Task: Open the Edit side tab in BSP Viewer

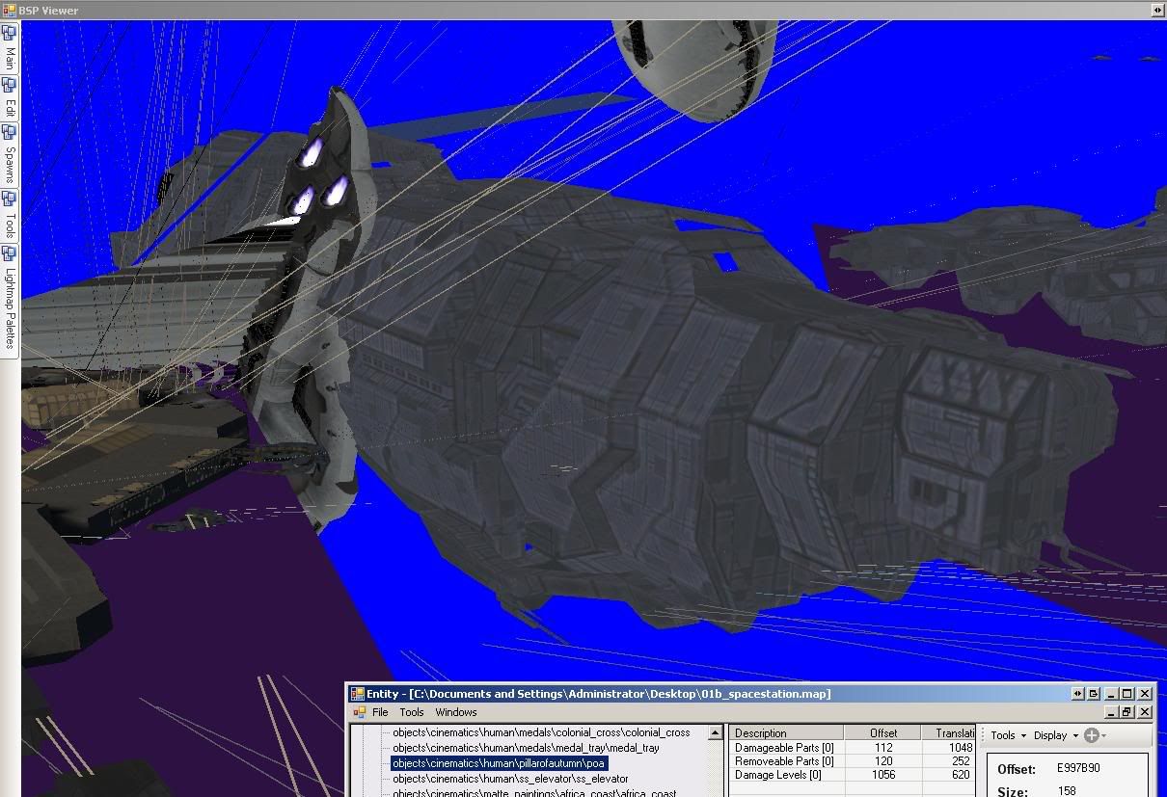Action: pos(10,96)
